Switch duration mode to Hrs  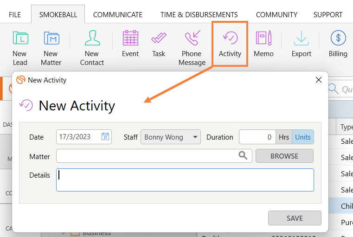[284, 137]
